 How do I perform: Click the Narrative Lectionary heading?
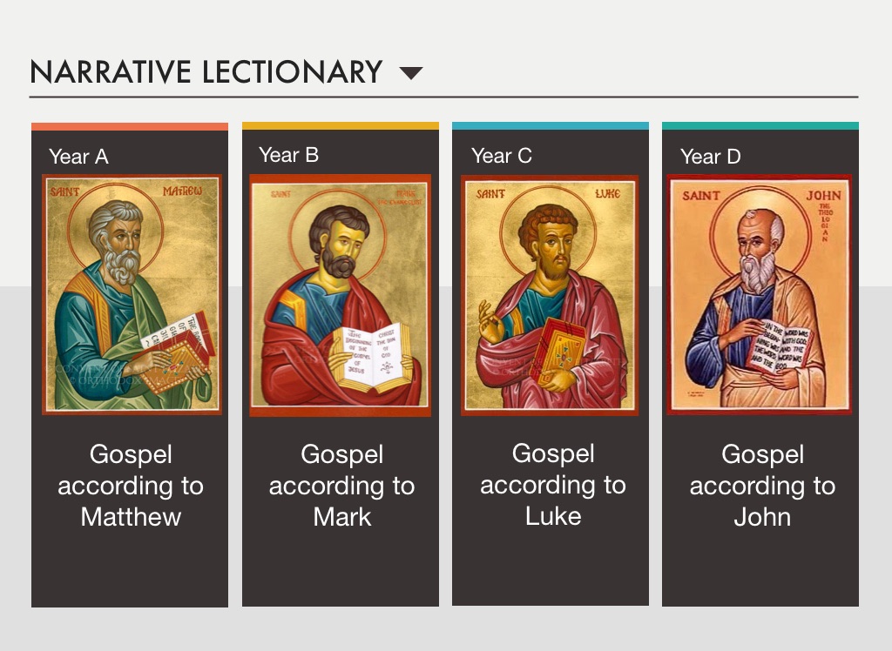(206, 72)
